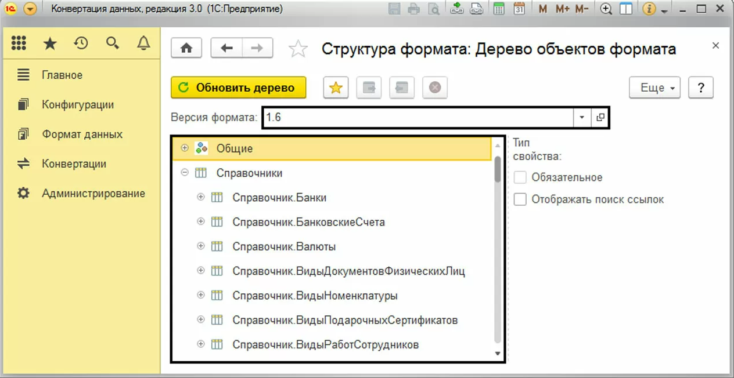Toggle Отображать поиск ссылок checkbox
Viewport: 734px width, 378px height.
pos(520,199)
